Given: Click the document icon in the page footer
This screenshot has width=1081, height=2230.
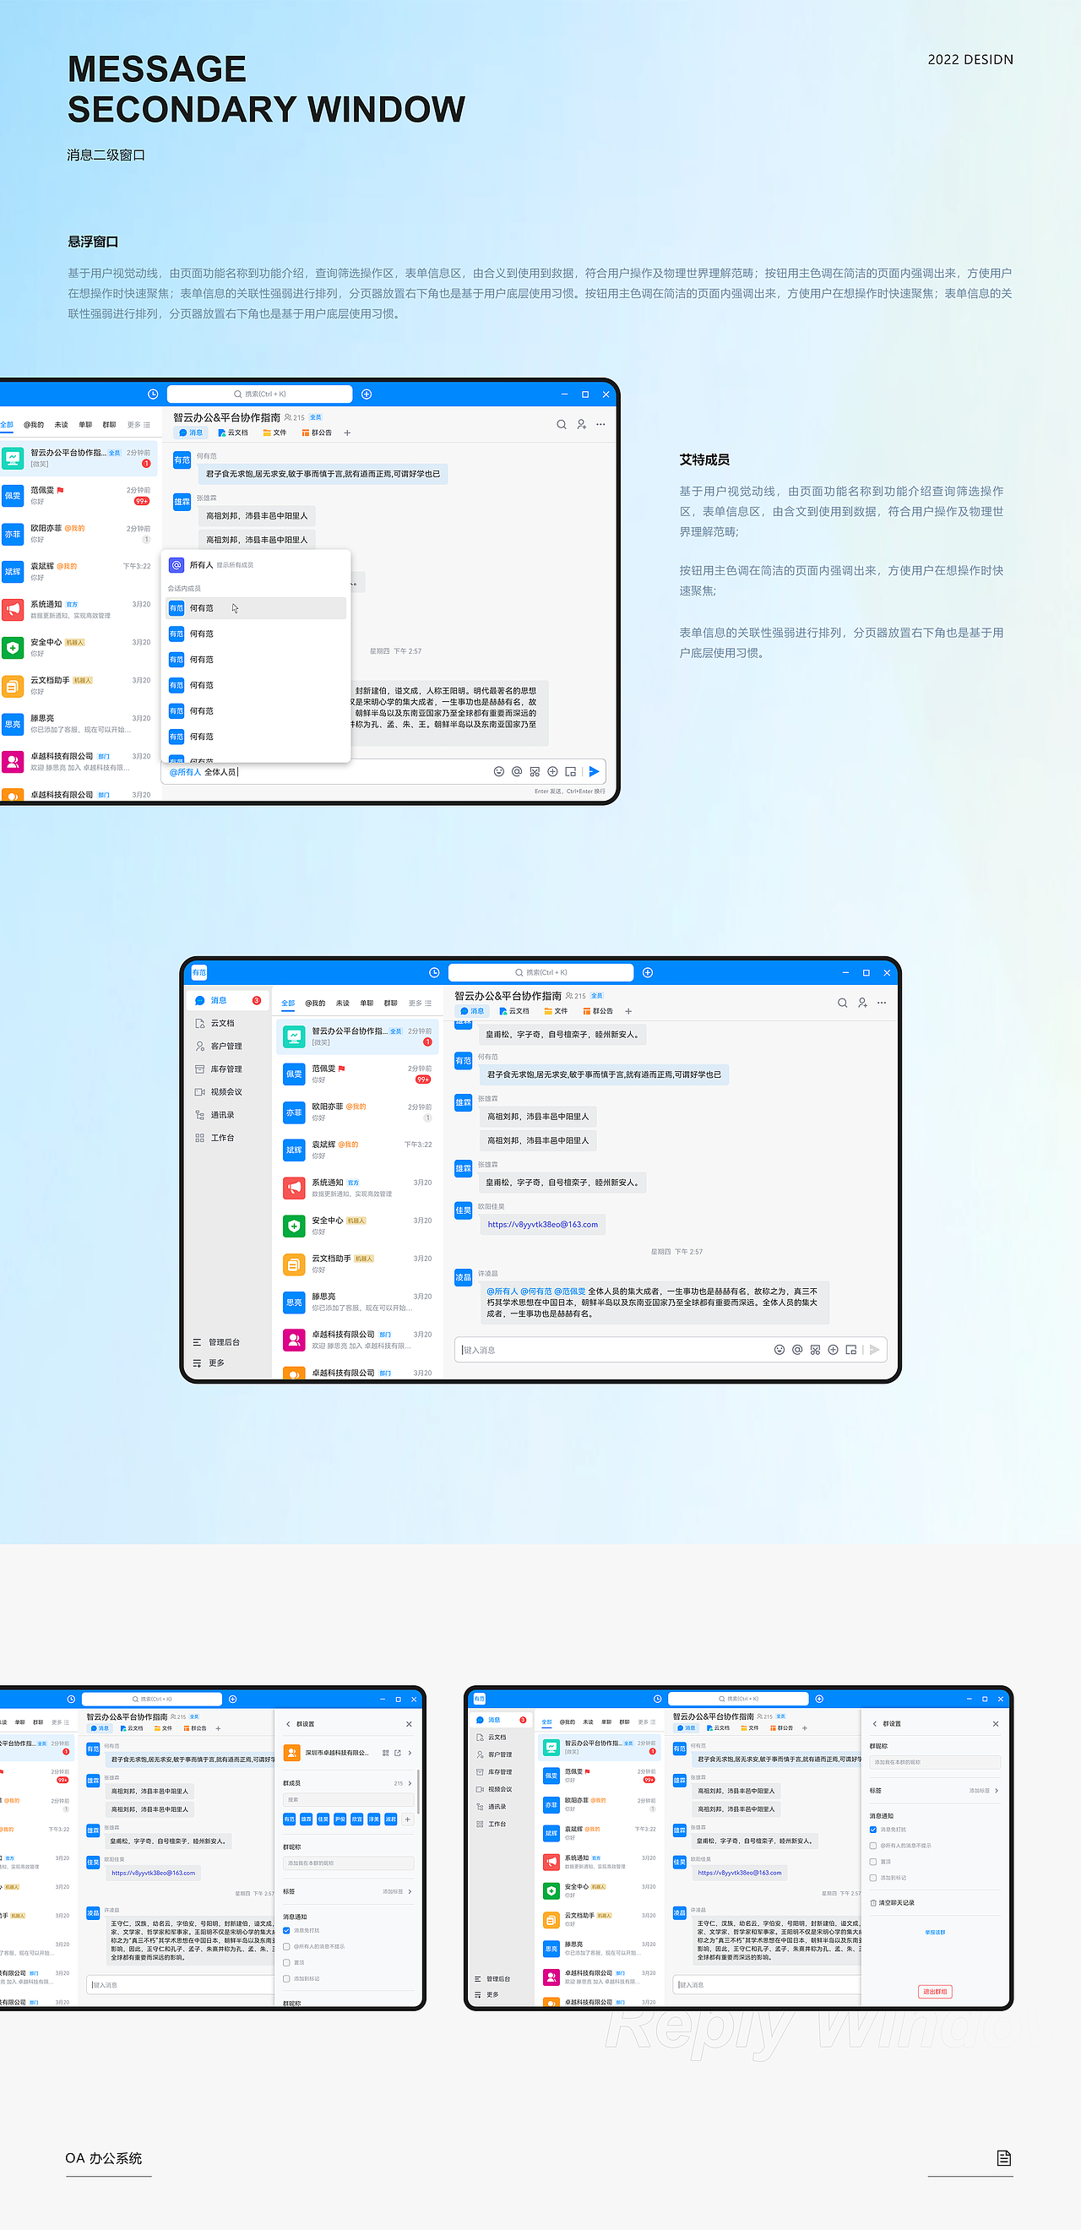Looking at the screenshot, I should [1003, 2158].
